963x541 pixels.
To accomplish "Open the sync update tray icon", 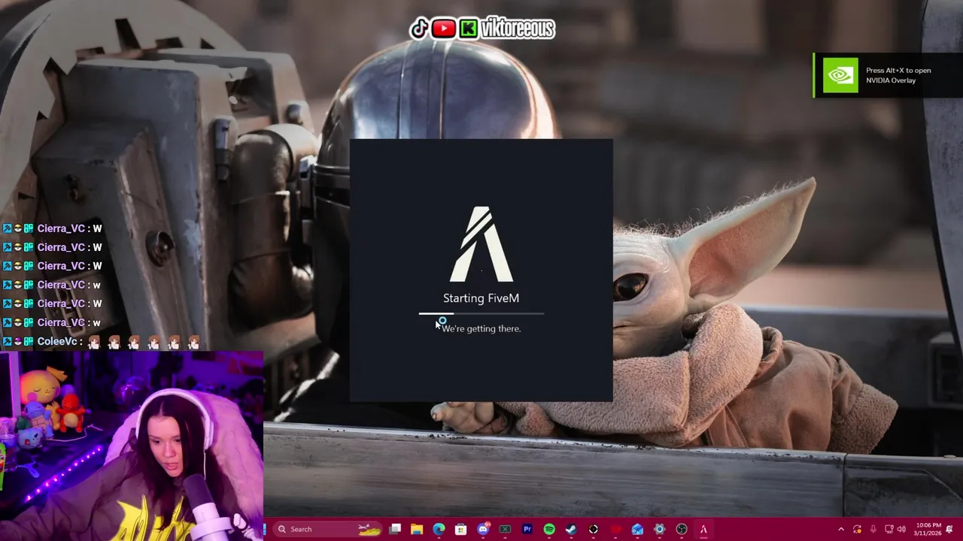I will (x=857, y=529).
